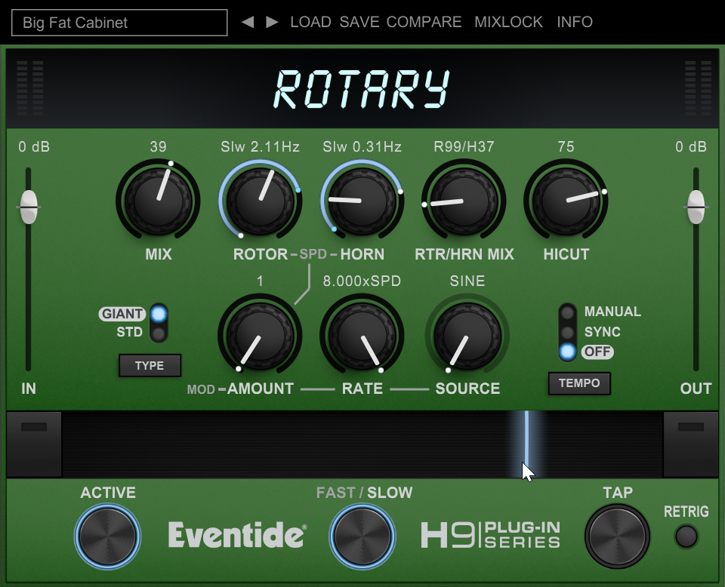Screen dimensions: 725x587
Task: Click the 8.000xSPD rate value
Action: [362, 281]
